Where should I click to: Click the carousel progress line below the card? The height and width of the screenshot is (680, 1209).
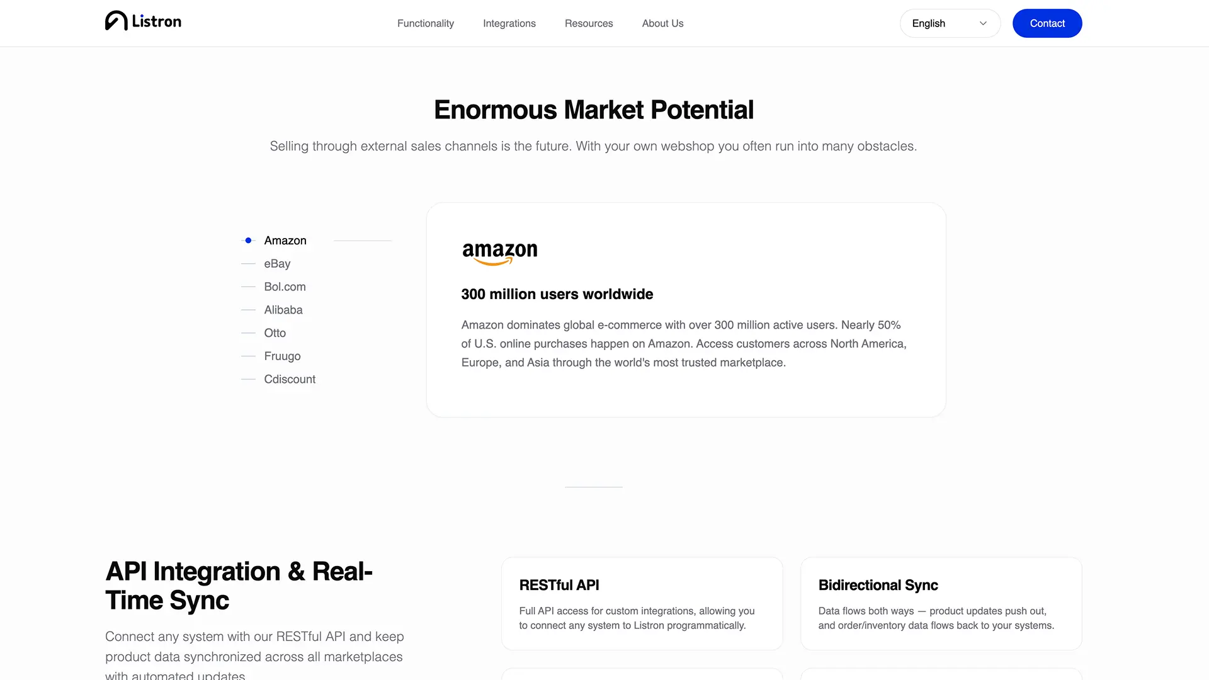click(593, 488)
